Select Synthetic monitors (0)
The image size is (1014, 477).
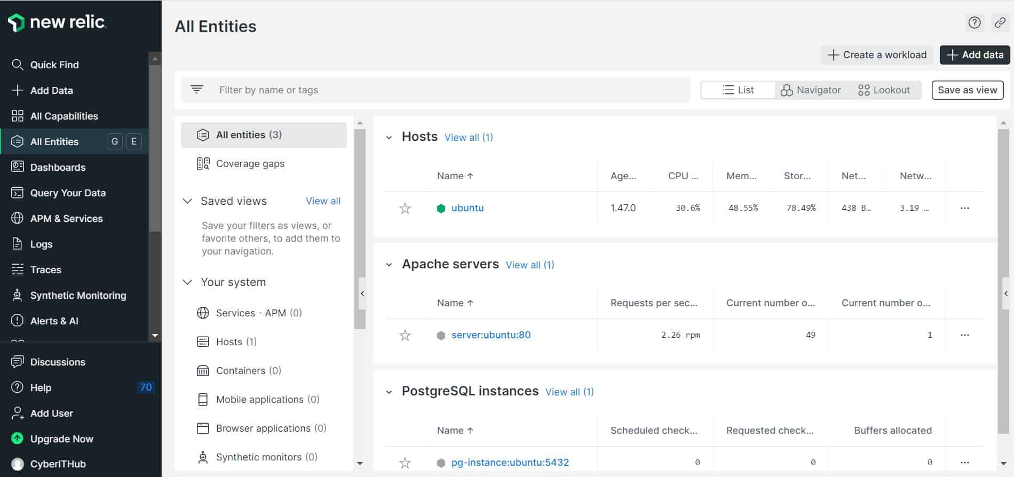pyautogui.click(x=266, y=457)
